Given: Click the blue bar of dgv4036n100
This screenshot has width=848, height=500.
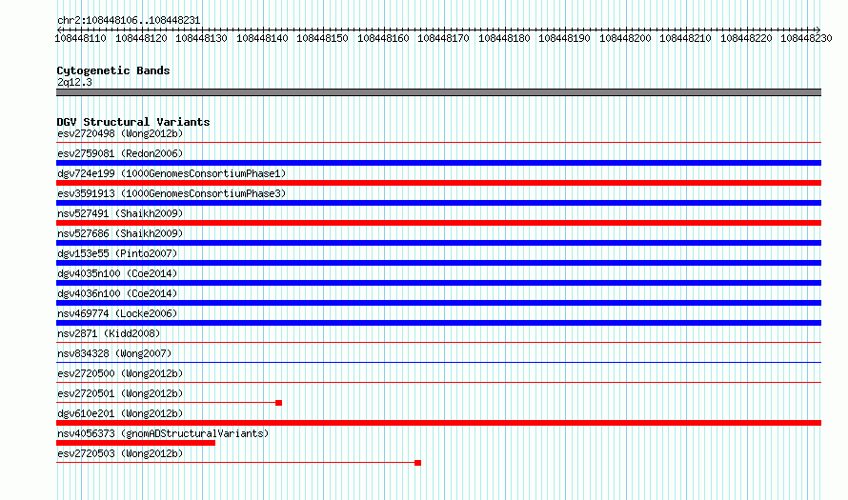Looking at the screenshot, I should tap(438, 303).
